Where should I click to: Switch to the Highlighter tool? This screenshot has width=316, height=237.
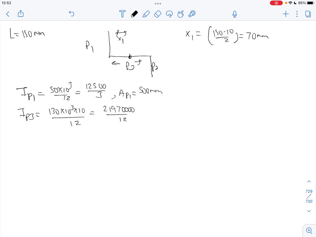point(146,14)
